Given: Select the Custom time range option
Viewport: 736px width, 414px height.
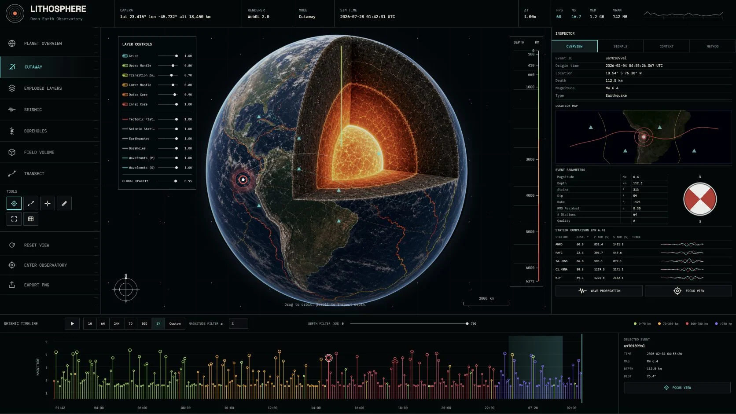Looking at the screenshot, I should [175, 323].
